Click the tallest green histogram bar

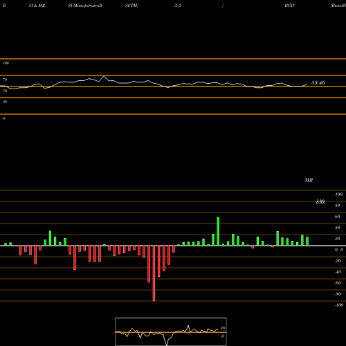coord(218,231)
